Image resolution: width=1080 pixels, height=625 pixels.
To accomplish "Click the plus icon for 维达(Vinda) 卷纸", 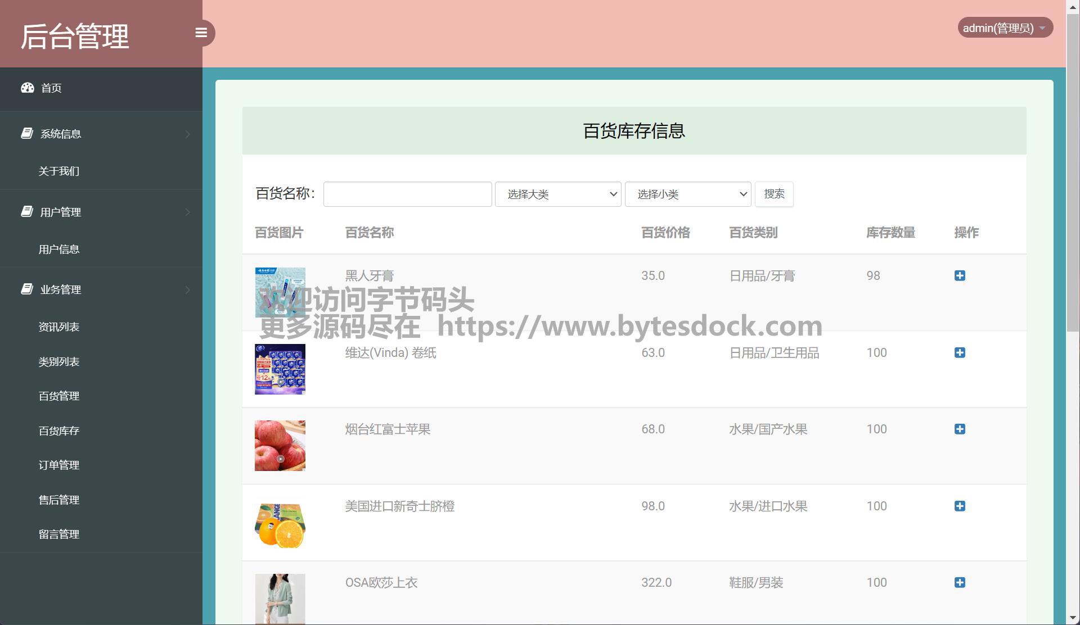I will [x=960, y=352].
